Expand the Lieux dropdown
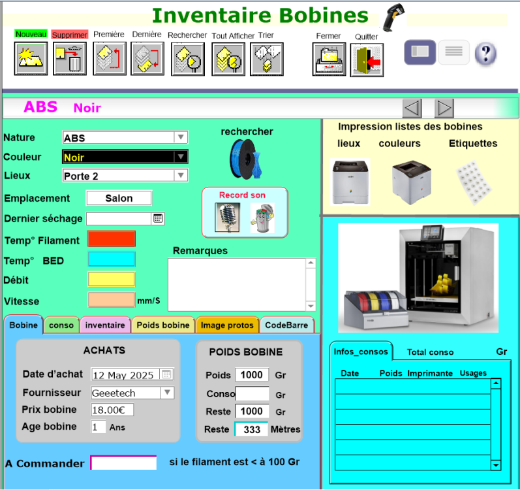 pos(181,175)
